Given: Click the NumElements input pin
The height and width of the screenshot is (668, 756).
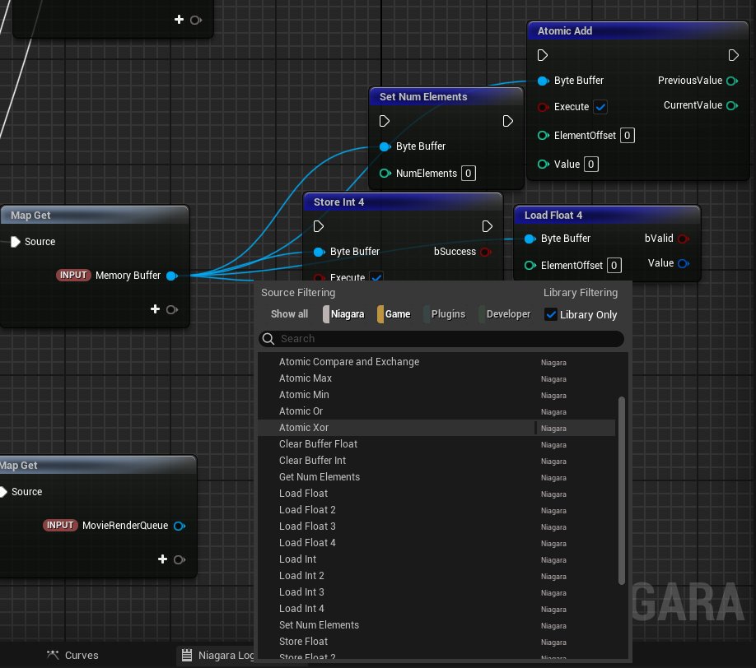Looking at the screenshot, I should point(385,174).
